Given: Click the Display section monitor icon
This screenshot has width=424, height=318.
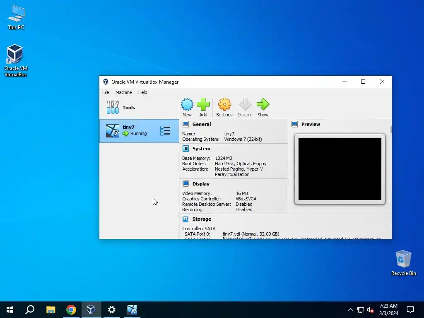Looking at the screenshot, I should point(186,183).
